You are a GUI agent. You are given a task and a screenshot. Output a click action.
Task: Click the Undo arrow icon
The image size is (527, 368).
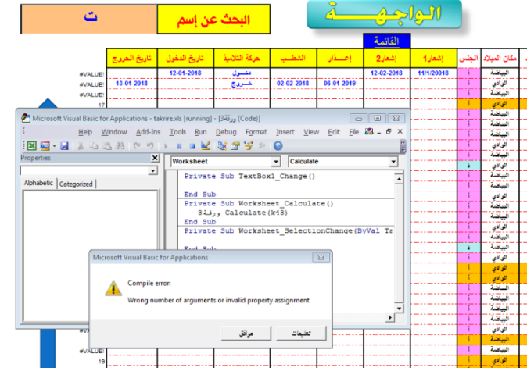(150, 146)
